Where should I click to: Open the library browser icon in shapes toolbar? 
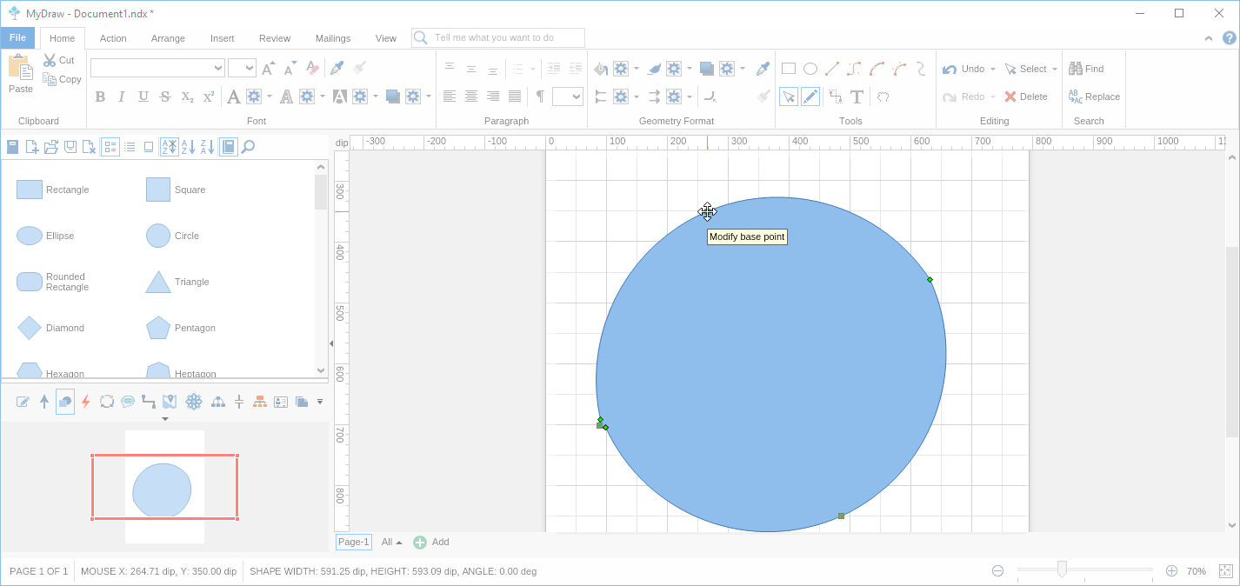(13, 147)
